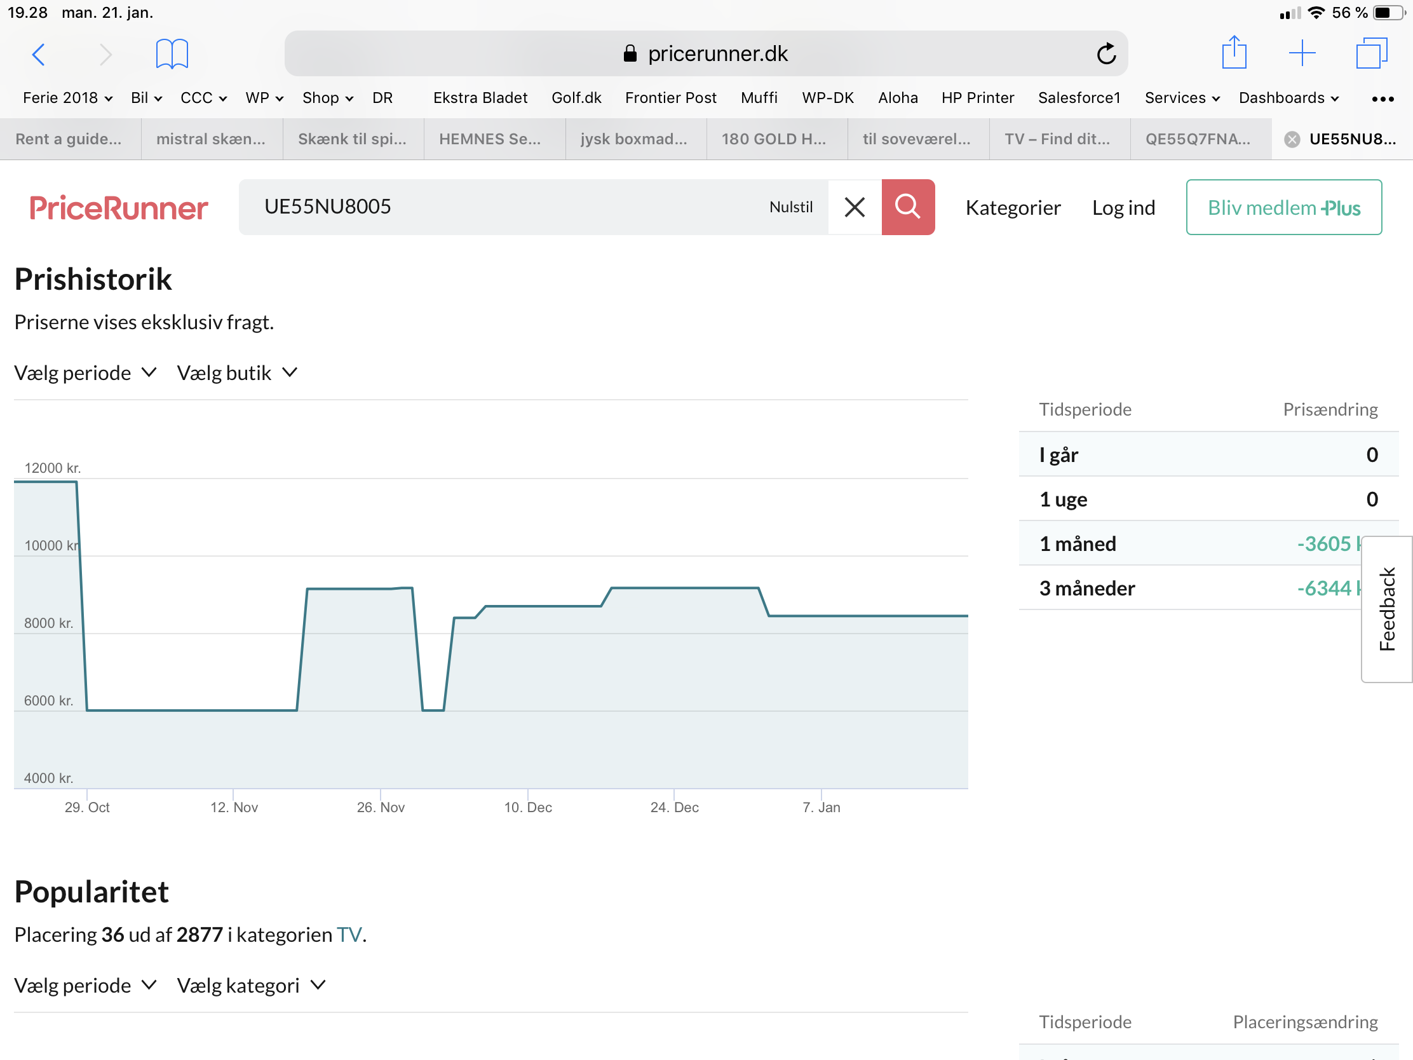Image resolution: width=1413 pixels, height=1060 pixels.
Task: Show all tabs overview icon
Action: [x=1371, y=53]
